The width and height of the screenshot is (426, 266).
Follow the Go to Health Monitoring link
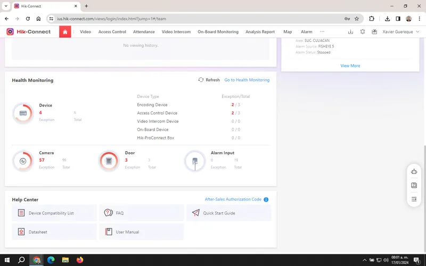pyautogui.click(x=247, y=80)
